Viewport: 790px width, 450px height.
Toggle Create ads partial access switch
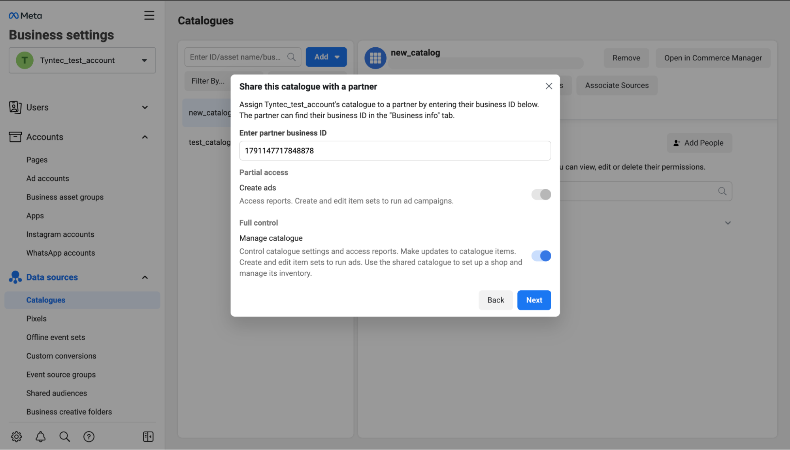click(541, 194)
